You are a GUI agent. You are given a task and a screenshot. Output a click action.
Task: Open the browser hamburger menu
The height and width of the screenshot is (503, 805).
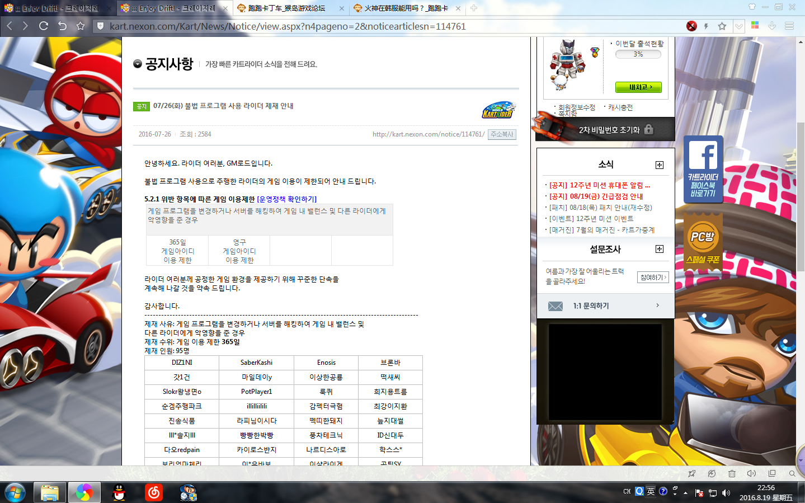(x=789, y=26)
